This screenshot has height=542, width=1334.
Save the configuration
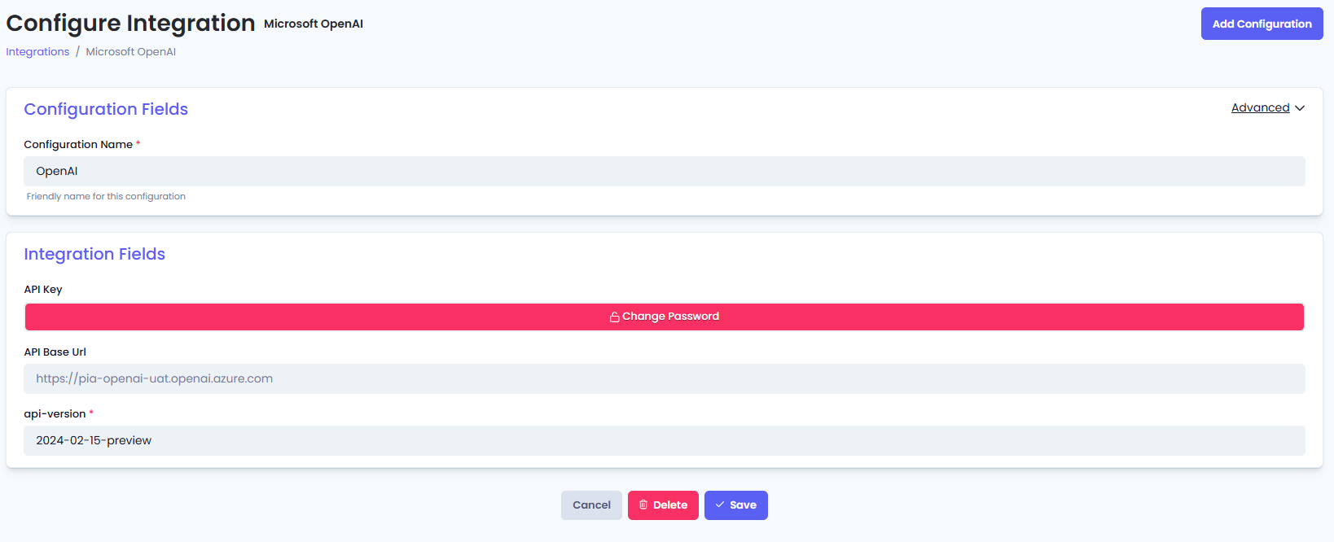(x=736, y=505)
